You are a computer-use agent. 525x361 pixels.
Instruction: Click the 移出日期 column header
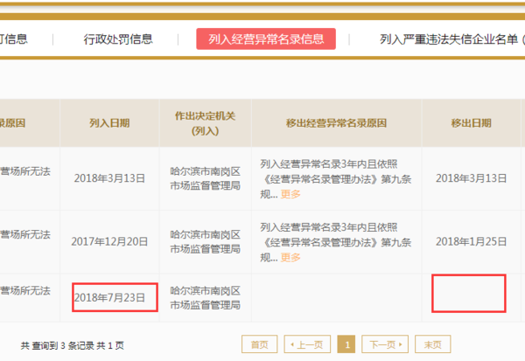(471, 123)
